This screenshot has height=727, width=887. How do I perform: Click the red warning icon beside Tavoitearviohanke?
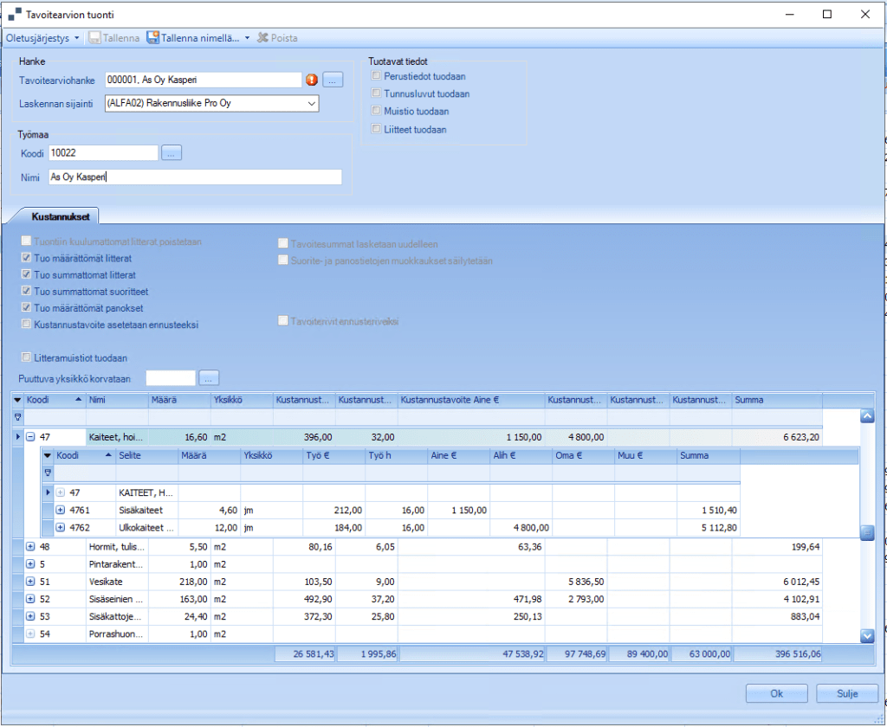click(311, 80)
